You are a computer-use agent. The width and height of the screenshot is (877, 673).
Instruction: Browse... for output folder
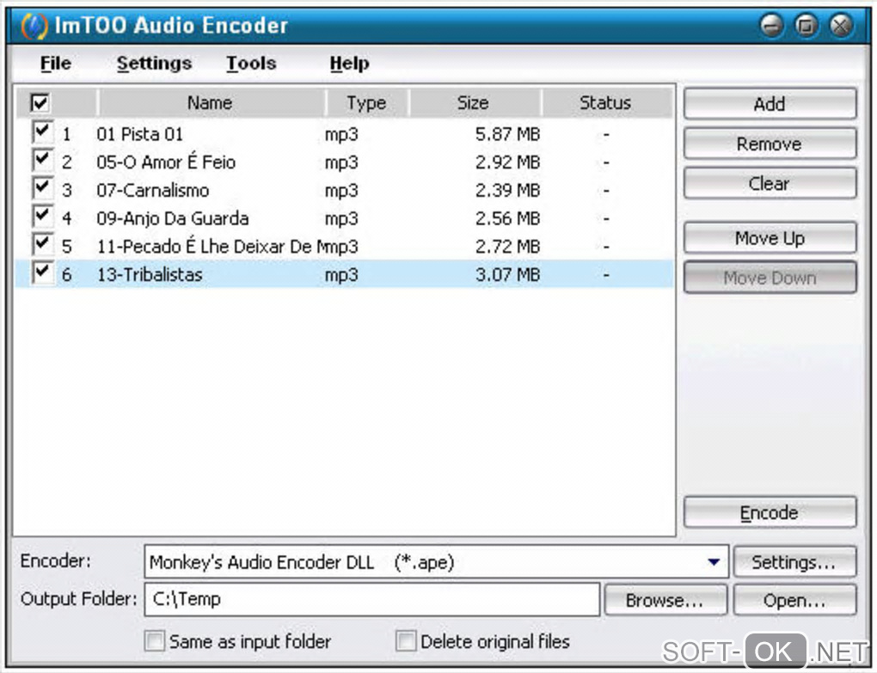tap(665, 600)
